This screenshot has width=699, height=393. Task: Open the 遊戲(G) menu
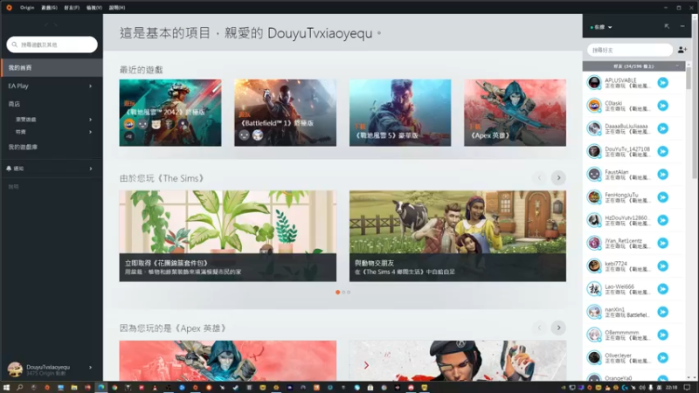pyautogui.click(x=49, y=8)
